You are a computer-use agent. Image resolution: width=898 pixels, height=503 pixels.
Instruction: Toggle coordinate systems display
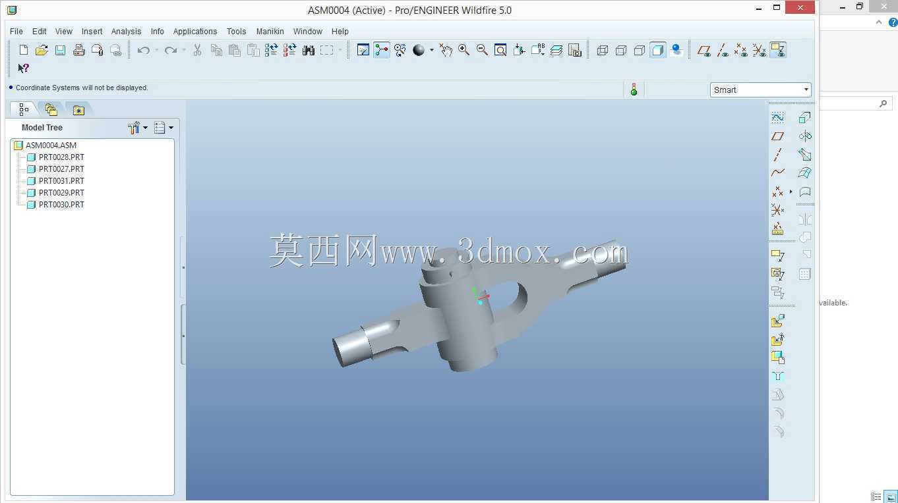tap(760, 50)
